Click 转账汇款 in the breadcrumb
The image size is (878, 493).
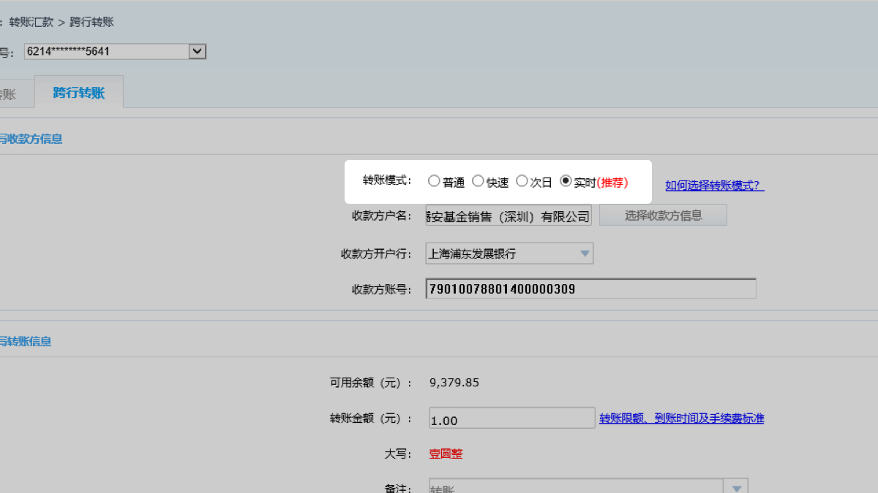[x=31, y=22]
